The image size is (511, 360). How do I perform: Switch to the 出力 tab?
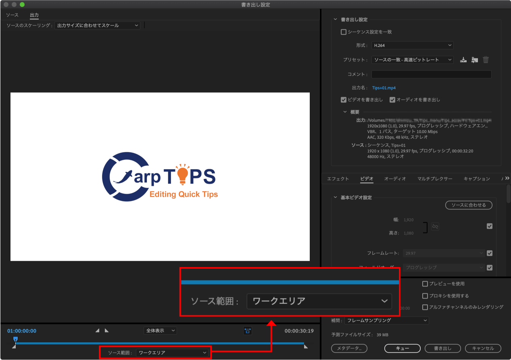34,15
